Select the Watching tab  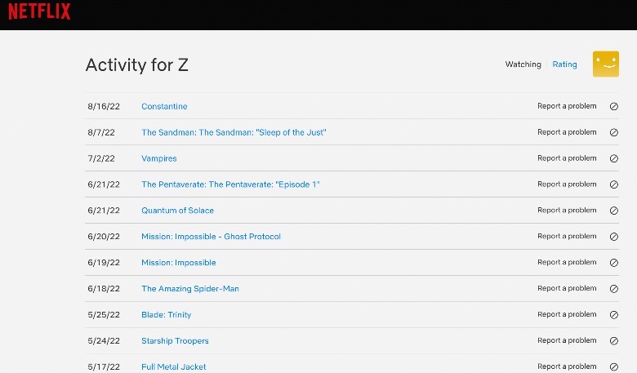tap(523, 64)
